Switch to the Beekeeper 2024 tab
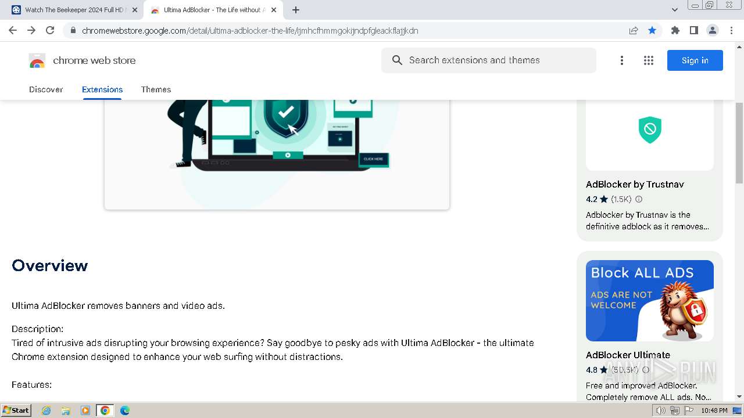 point(74,10)
